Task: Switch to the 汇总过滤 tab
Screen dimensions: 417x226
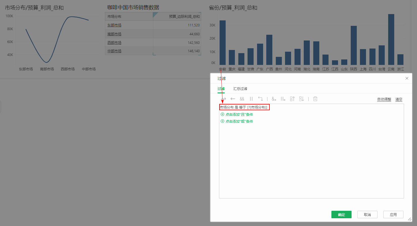Action: coord(240,89)
